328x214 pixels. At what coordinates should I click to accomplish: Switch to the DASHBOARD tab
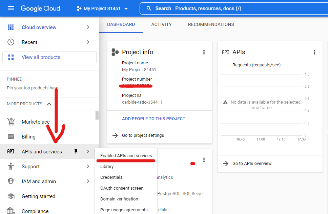coord(121,25)
